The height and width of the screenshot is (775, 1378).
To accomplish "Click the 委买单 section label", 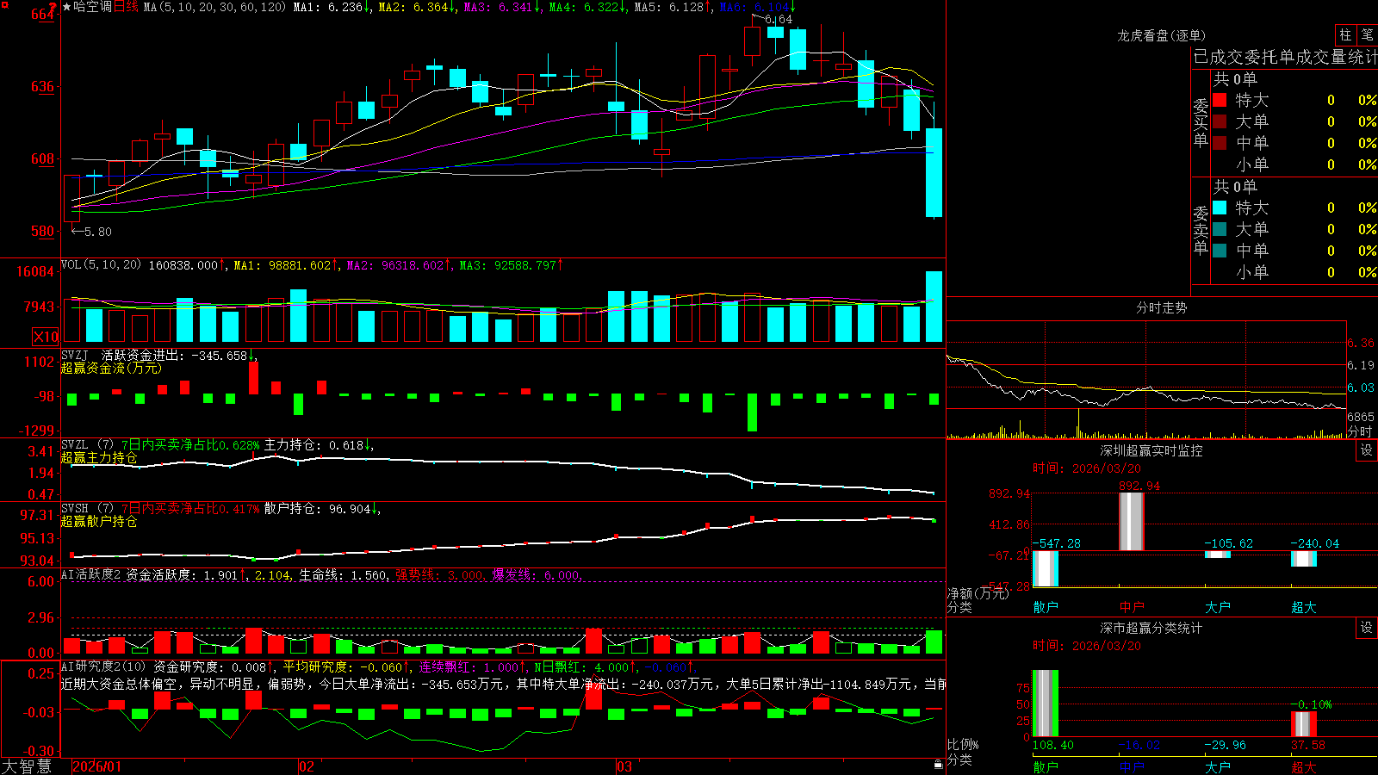I will click(1201, 122).
